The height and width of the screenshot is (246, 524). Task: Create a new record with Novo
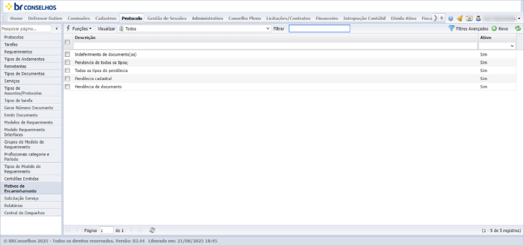click(x=500, y=28)
